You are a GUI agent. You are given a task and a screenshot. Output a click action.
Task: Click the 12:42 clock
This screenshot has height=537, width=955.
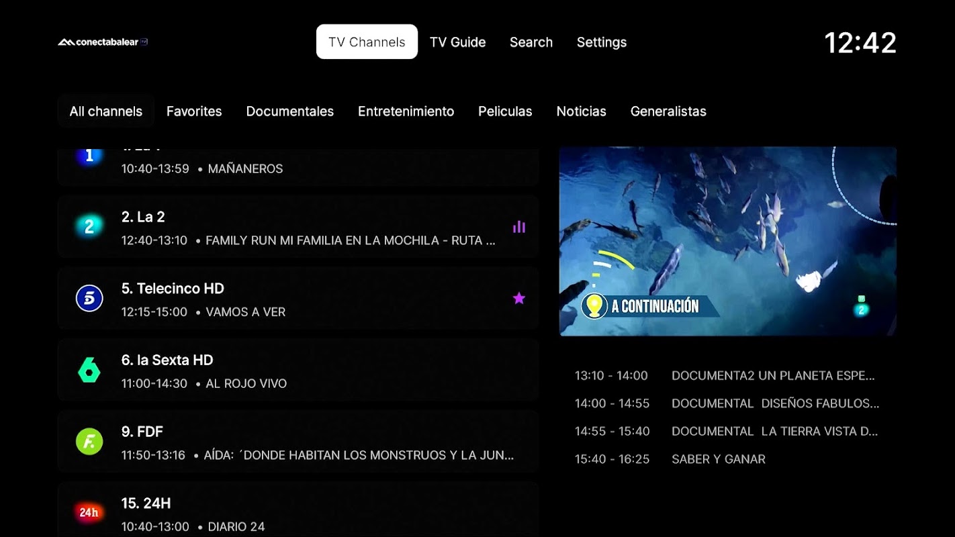[860, 43]
